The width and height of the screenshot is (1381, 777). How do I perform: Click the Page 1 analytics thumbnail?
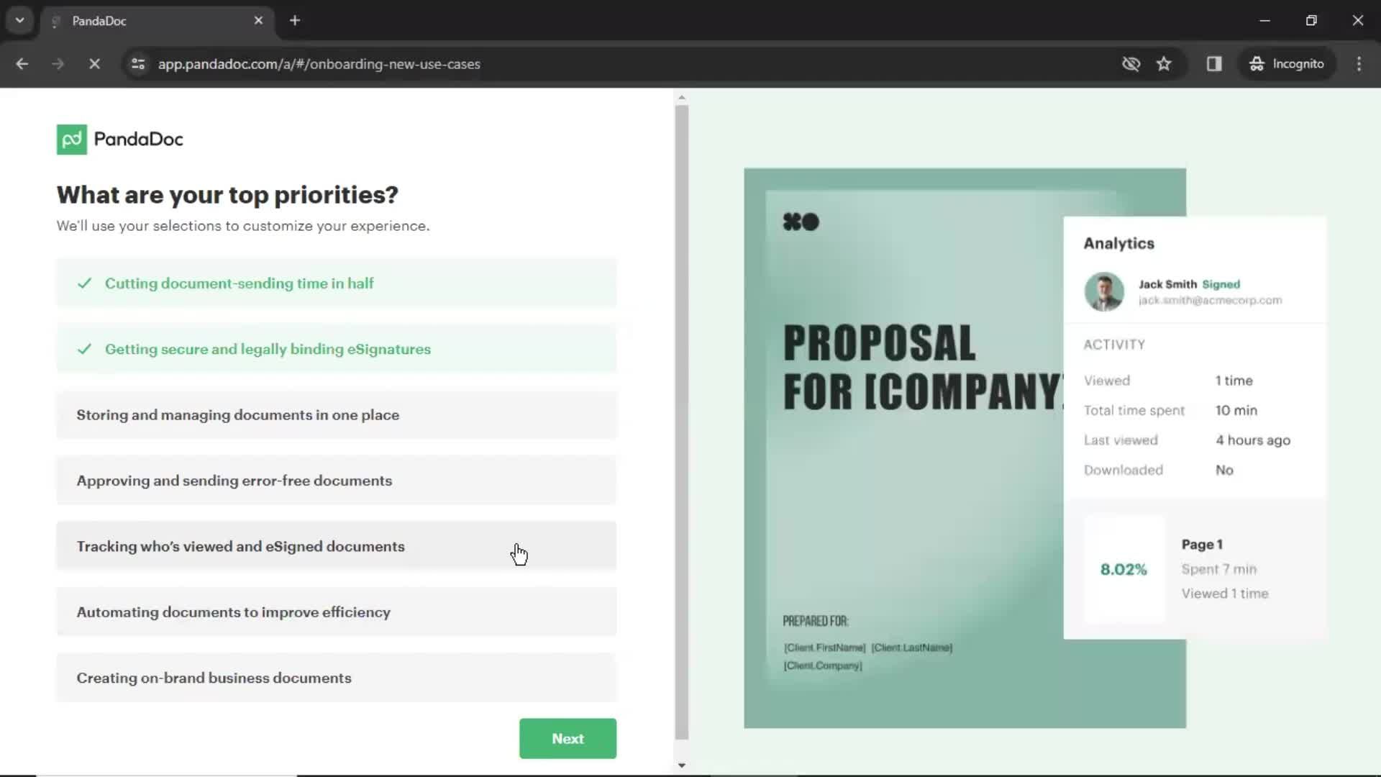[x=1124, y=569]
